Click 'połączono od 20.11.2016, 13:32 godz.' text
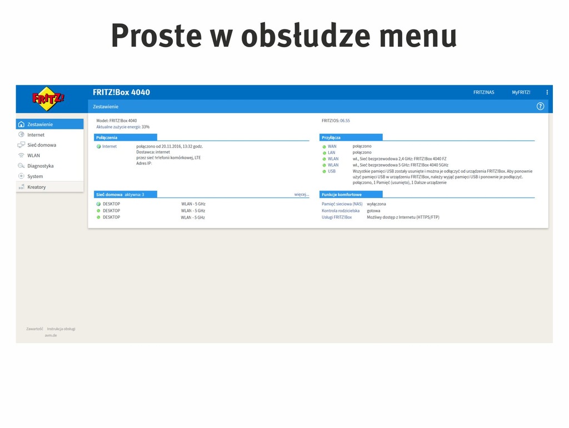This screenshot has height=428, width=569. [x=169, y=147]
